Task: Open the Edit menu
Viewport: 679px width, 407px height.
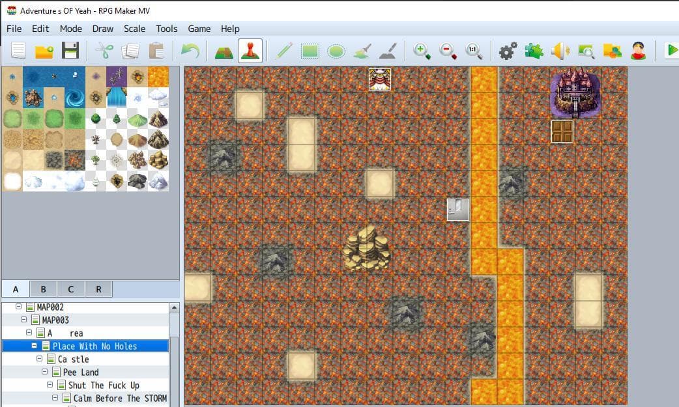Action: click(x=40, y=29)
